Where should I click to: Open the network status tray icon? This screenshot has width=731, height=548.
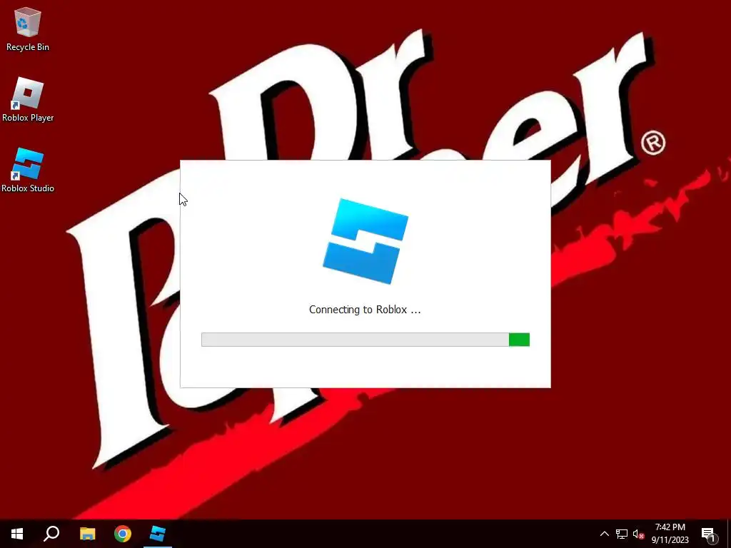[622, 534]
